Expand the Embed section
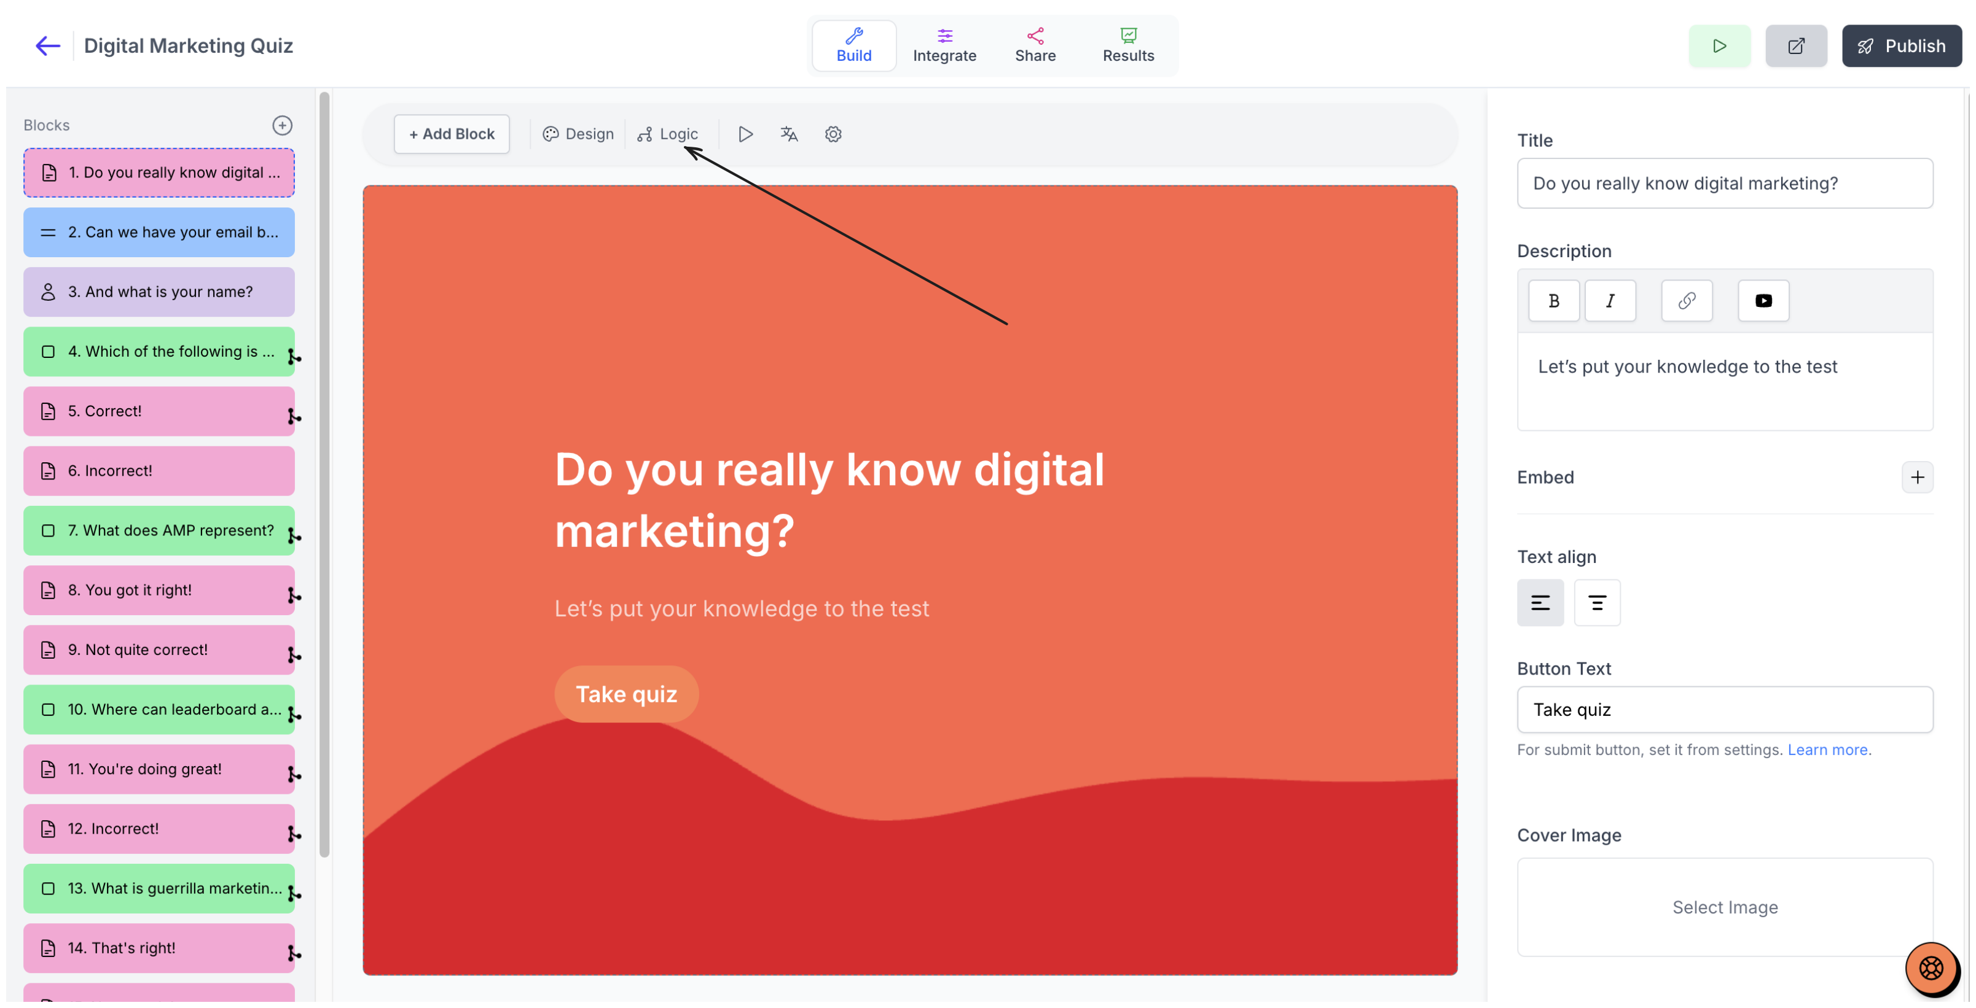Image resolution: width=1976 pixels, height=1008 pixels. [1918, 477]
